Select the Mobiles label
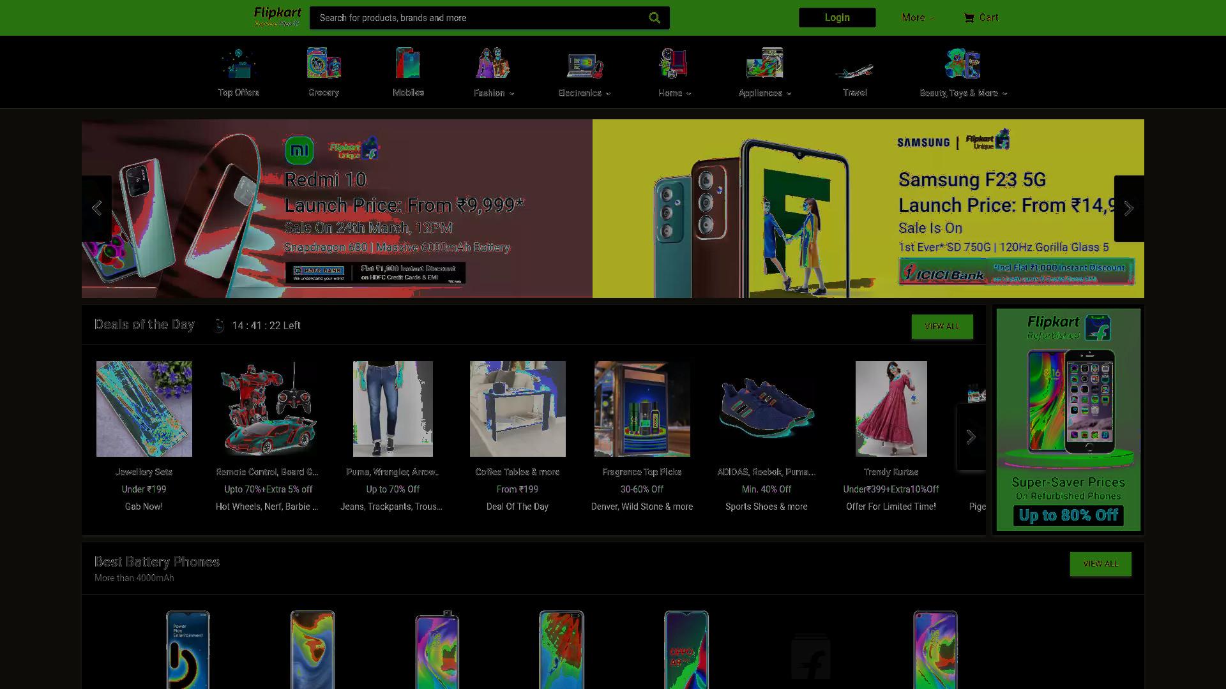 tap(408, 93)
